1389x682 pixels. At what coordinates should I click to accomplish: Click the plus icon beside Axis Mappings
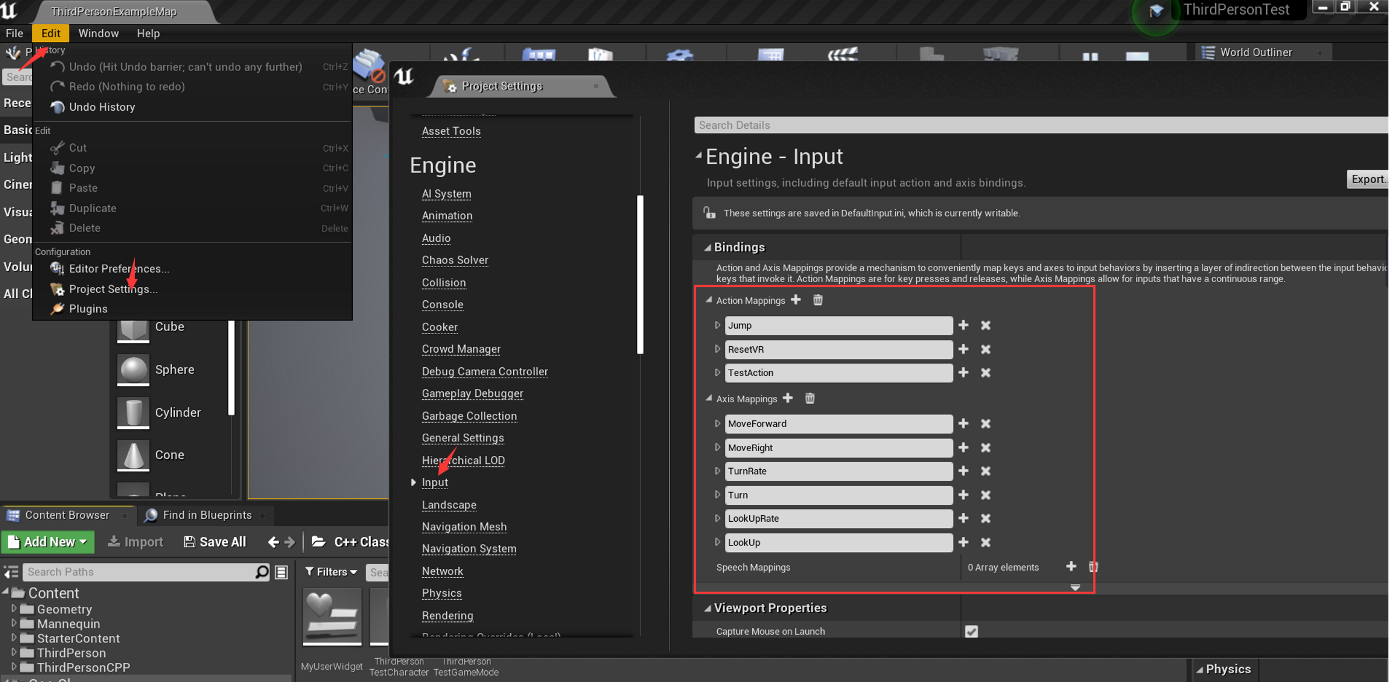(x=788, y=398)
